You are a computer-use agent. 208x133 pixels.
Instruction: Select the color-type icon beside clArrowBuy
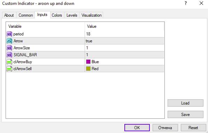click(9, 62)
